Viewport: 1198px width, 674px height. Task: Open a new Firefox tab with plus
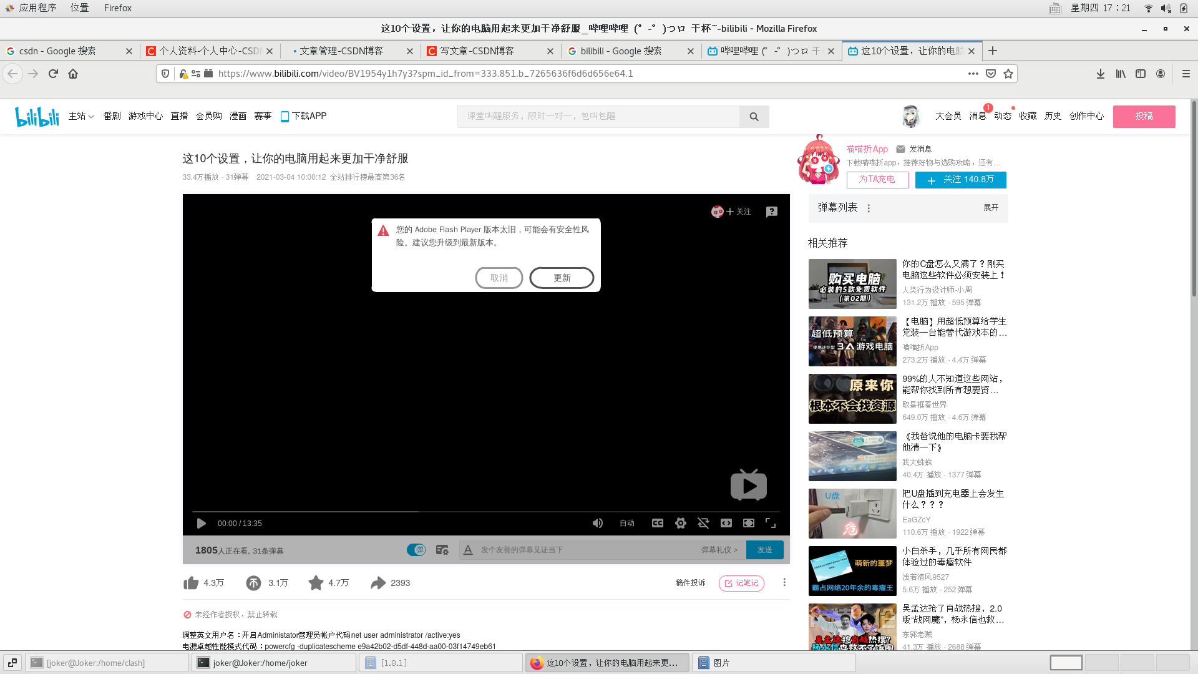click(993, 51)
